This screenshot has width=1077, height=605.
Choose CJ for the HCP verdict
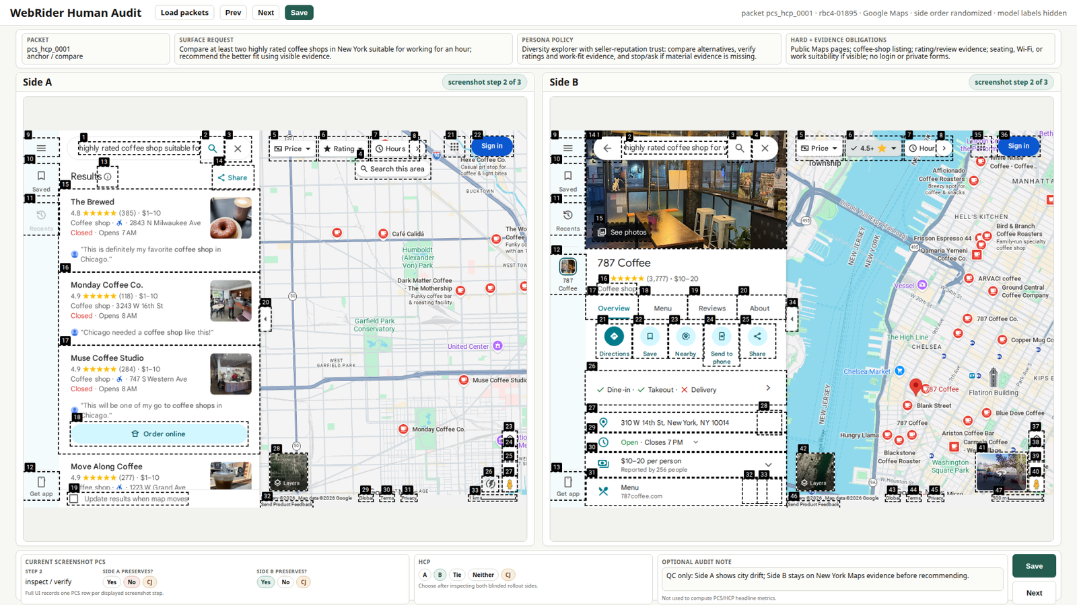[x=508, y=575]
